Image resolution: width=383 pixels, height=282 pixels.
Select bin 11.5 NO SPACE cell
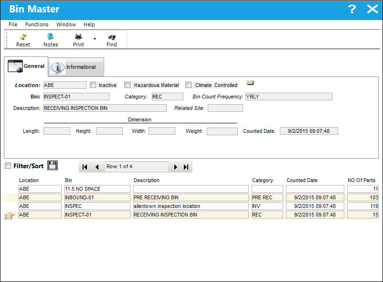pyautogui.click(x=97, y=189)
